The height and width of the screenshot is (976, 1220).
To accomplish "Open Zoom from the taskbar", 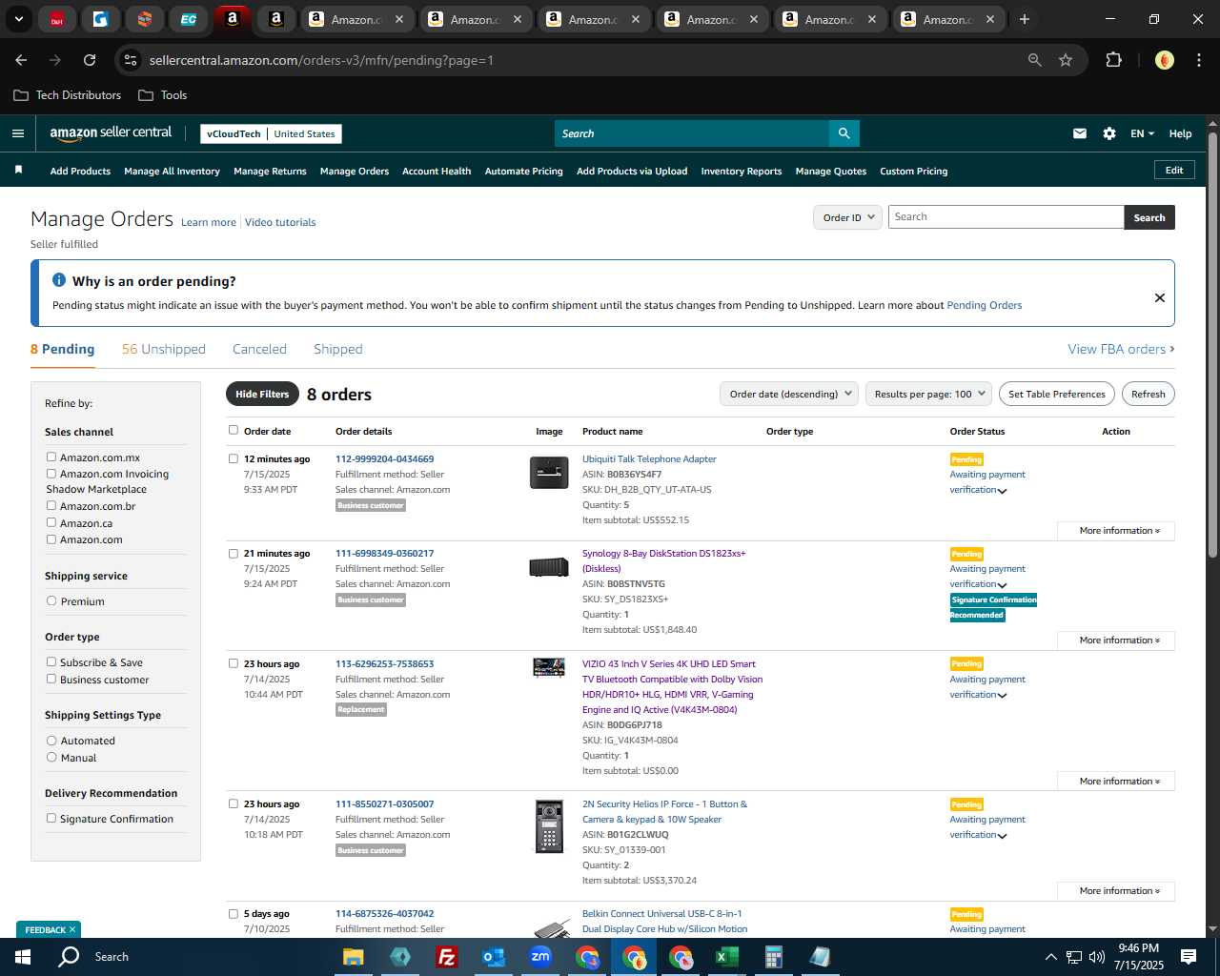I will (x=540, y=957).
